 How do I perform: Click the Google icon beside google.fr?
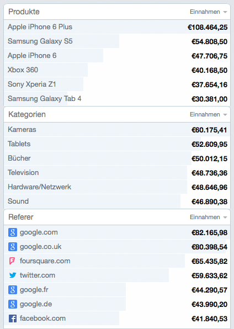(13, 290)
